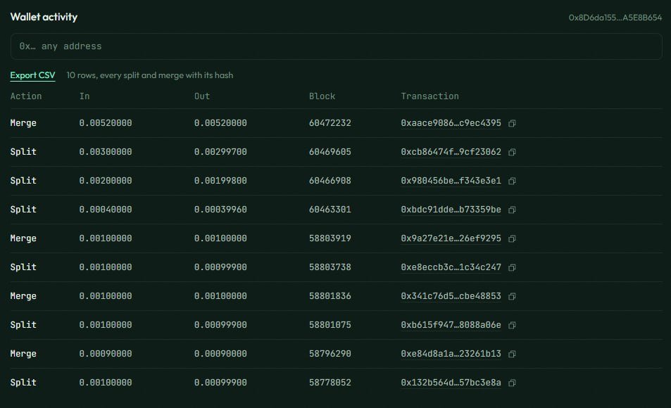
Task: Copy hash for transaction 0x341c76d5…cbe48853
Action: [x=512, y=296]
